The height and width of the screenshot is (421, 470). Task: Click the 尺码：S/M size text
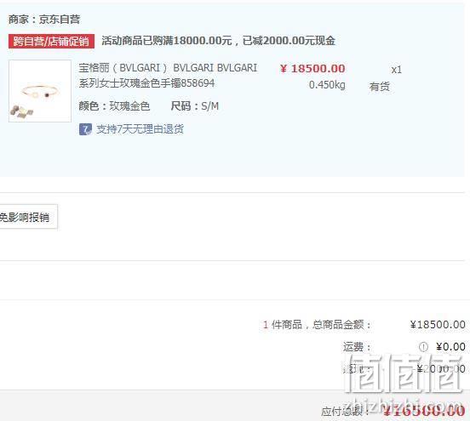(x=195, y=106)
